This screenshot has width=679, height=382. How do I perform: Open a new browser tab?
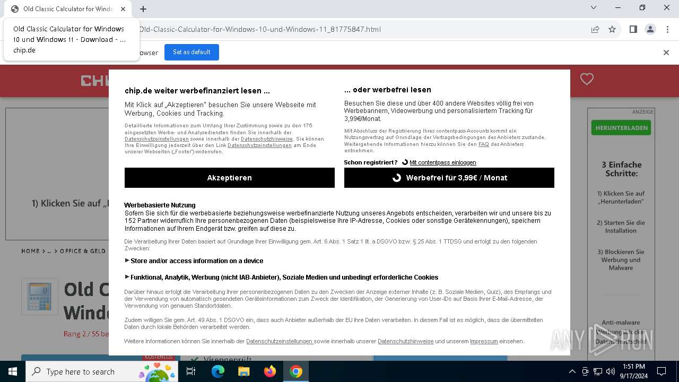coord(143,9)
